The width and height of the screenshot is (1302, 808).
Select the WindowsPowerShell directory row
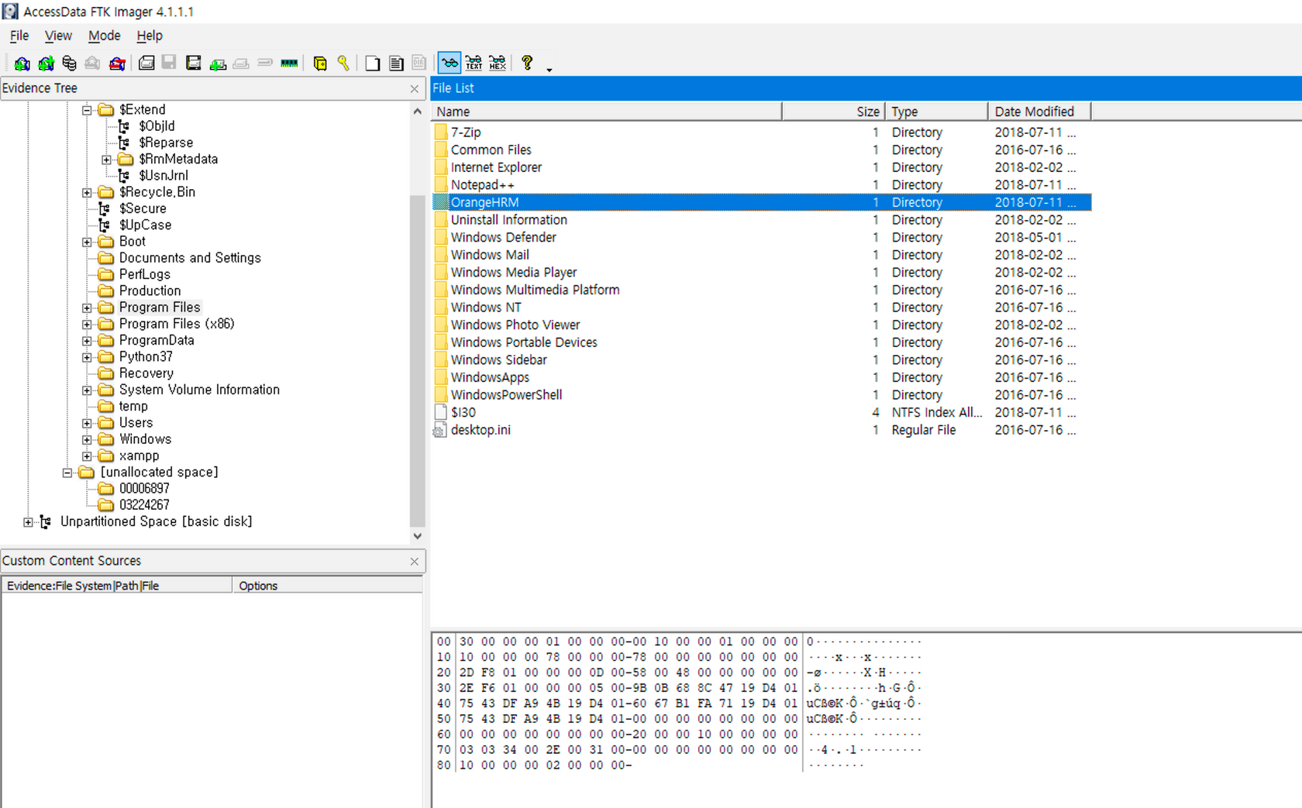pos(762,395)
